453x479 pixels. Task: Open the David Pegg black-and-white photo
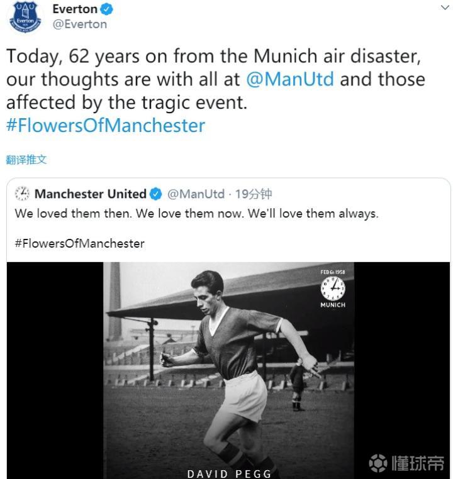229,365
